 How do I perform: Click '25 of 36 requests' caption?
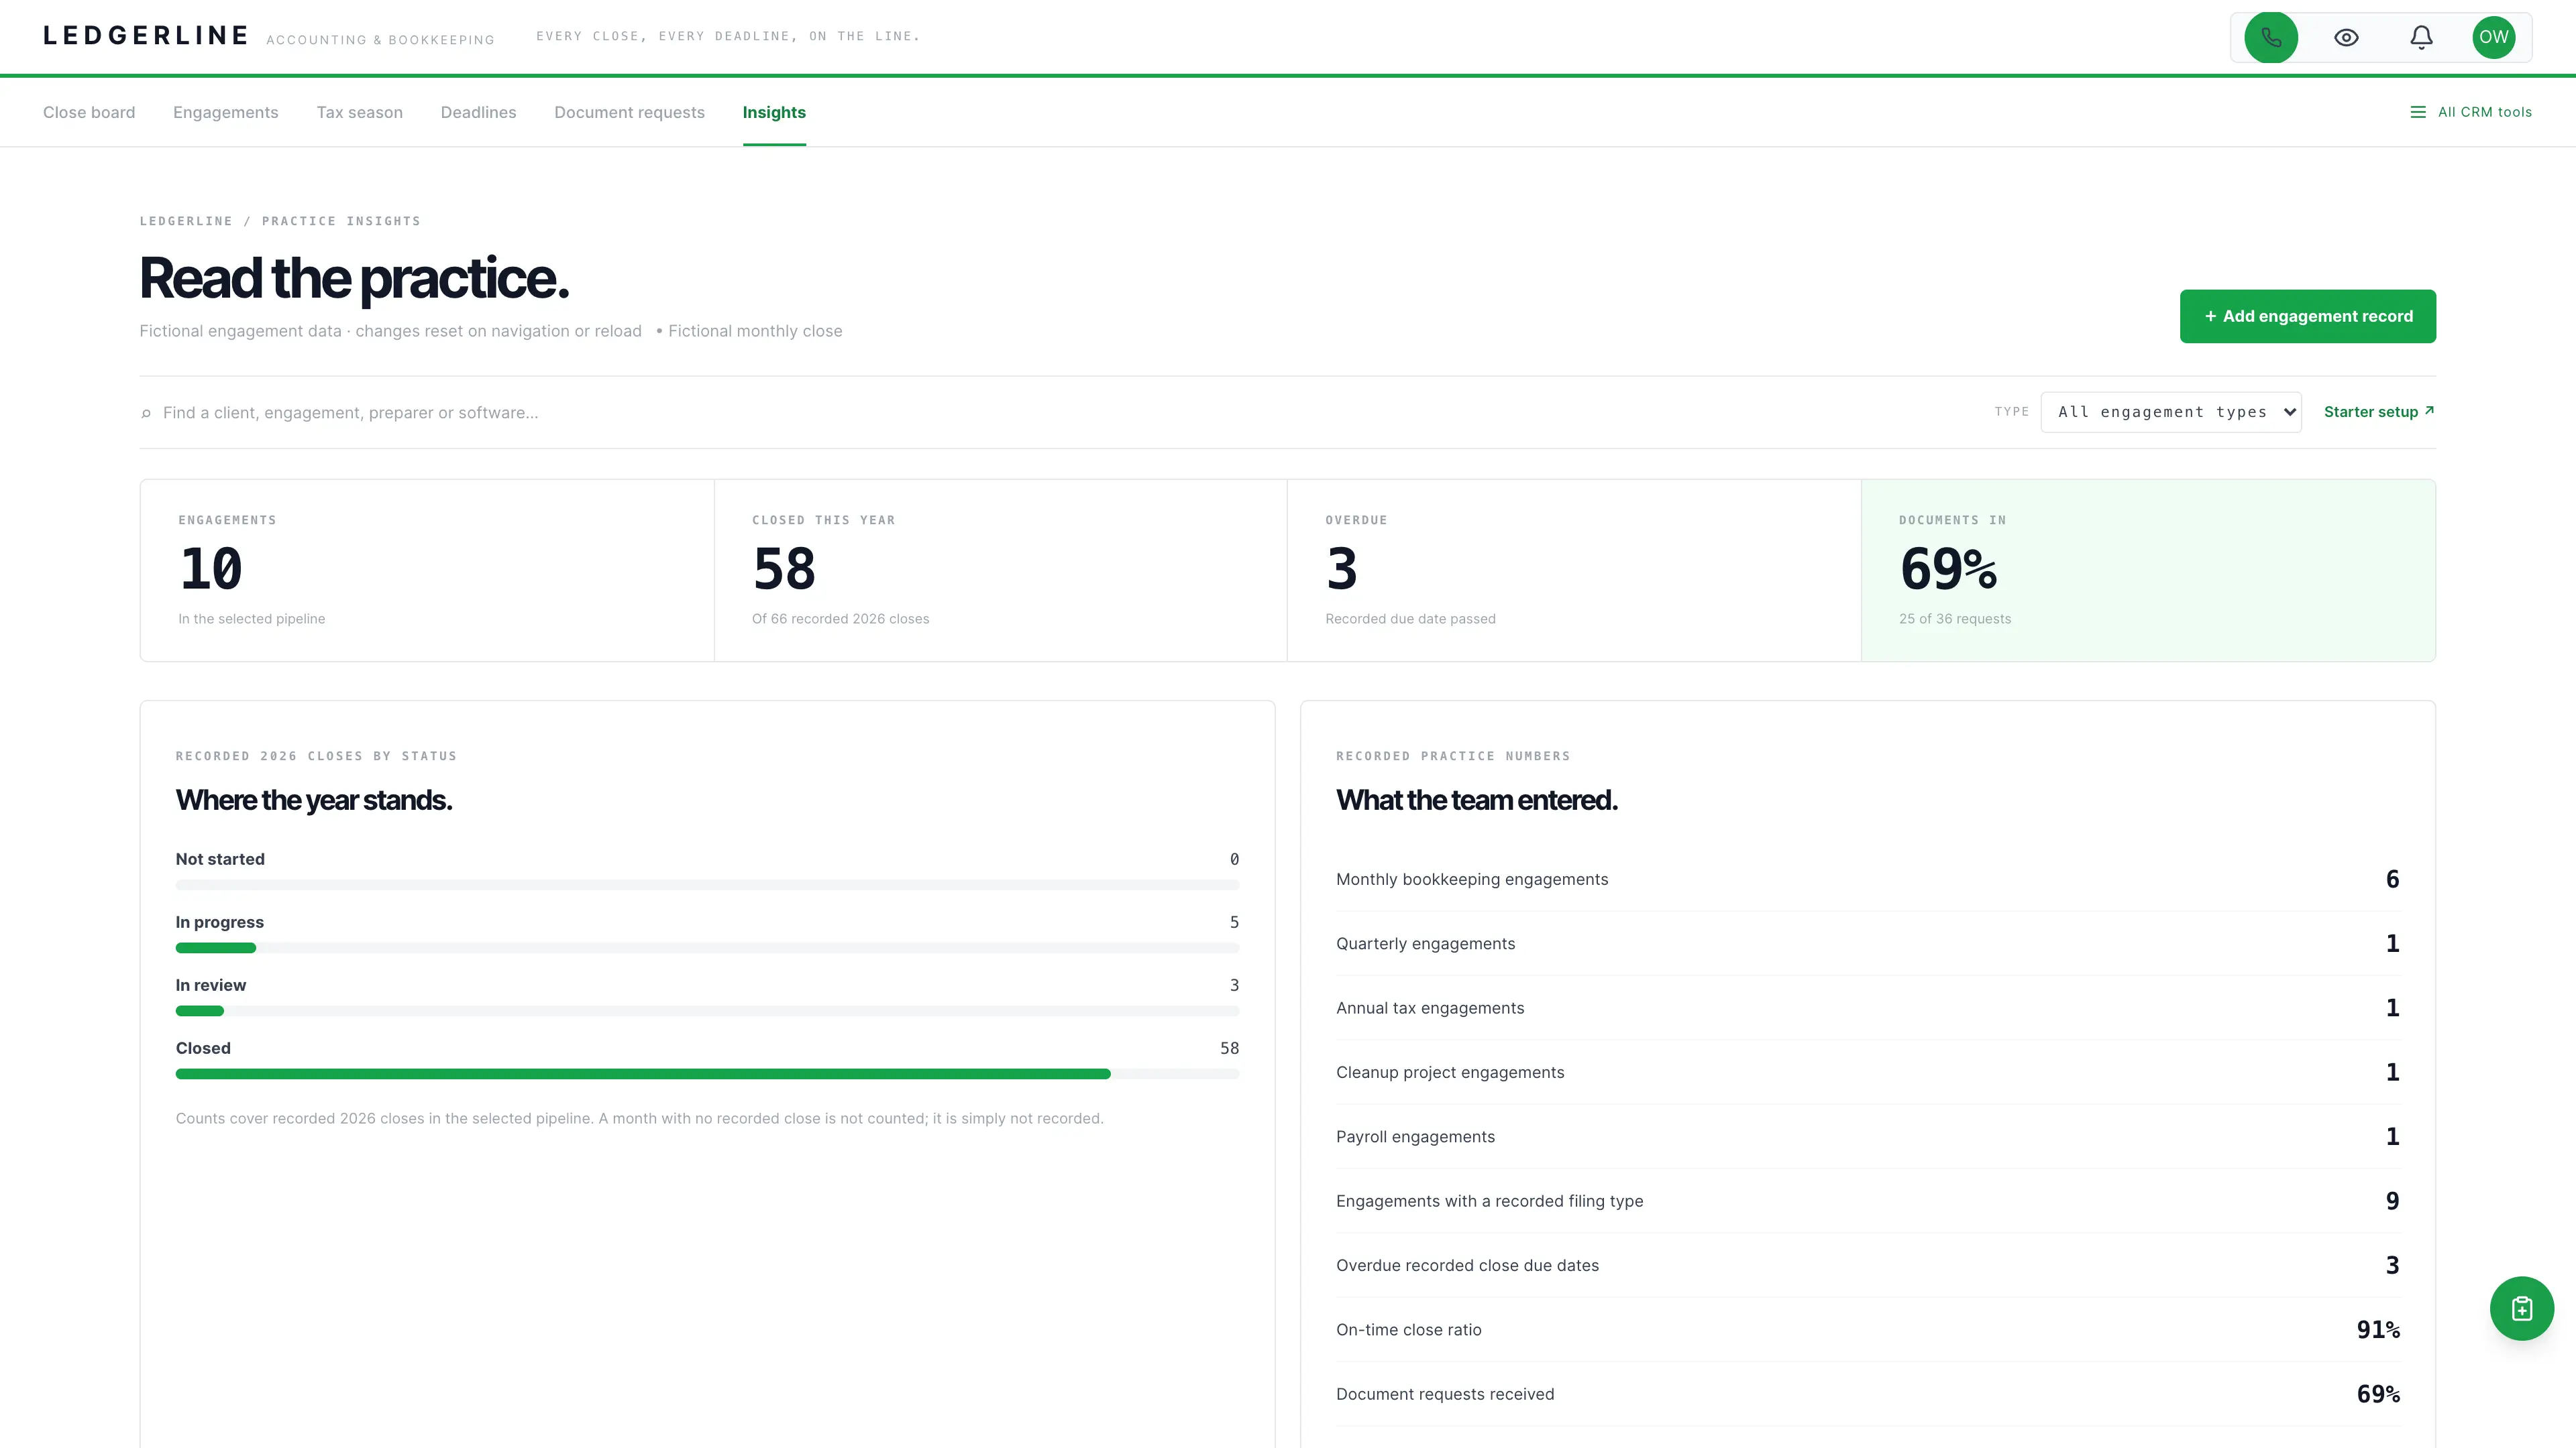pyautogui.click(x=1955, y=619)
